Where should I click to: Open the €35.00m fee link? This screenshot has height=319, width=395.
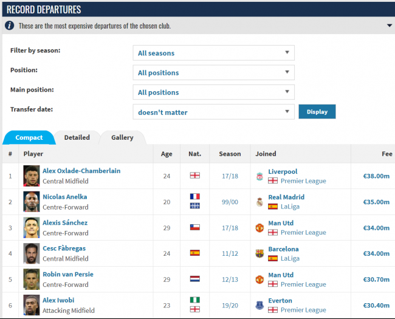(376, 202)
